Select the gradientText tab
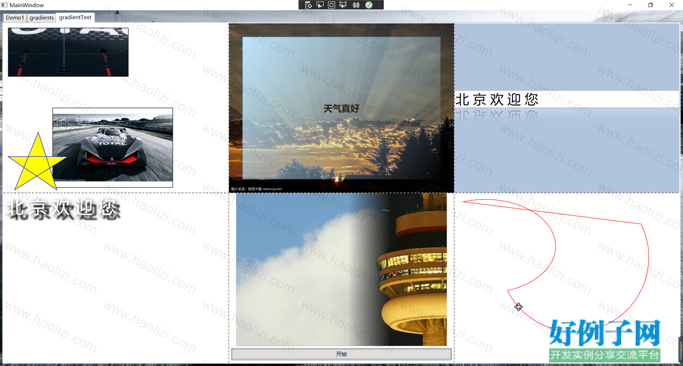This screenshot has height=366, width=683. pyautogui.click(x=75, y=17)
